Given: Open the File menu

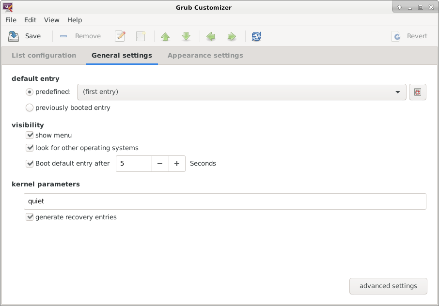Looking at the screenshot, I should tap(11, 20).
